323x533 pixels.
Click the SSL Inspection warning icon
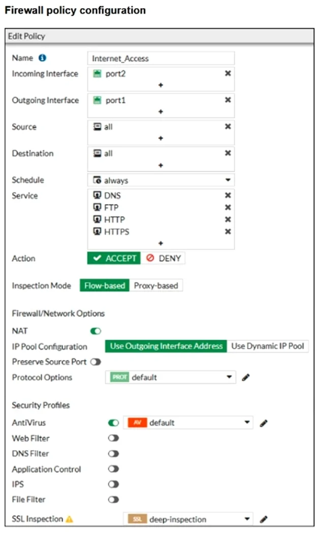click(70, 519)
